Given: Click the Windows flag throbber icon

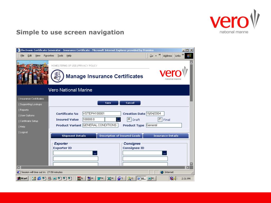Looking at the screenshot, I should point(189,56).
